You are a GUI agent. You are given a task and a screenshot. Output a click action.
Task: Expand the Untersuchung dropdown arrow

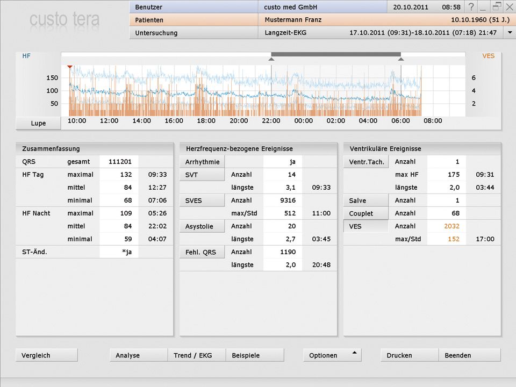[509, 33]
